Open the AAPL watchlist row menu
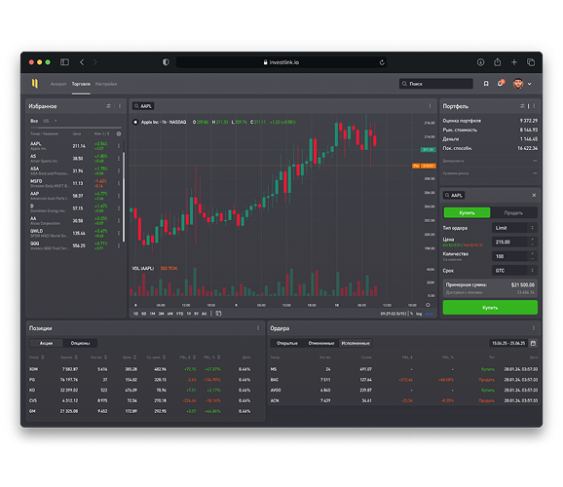 click(x=119, y=146)
